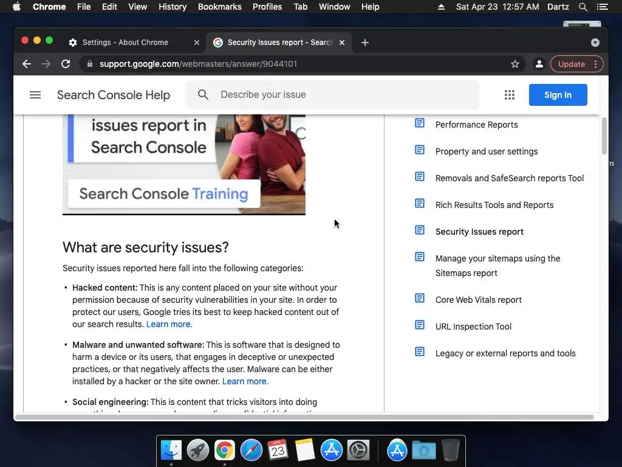
Task: Click the Search Console Help title
Action: tap(114, 95)
